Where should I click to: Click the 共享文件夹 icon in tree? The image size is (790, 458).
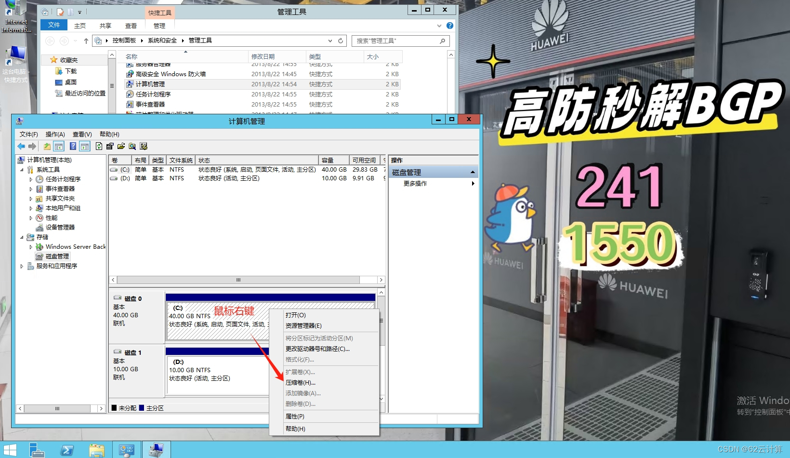point(39,199)
